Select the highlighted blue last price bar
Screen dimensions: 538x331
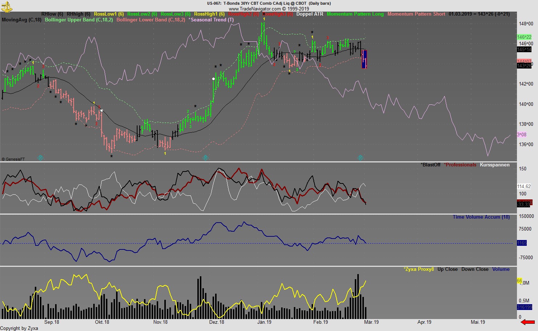point(365,59)
